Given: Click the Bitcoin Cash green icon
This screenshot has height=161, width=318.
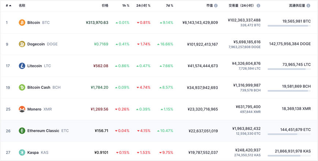Looking at the screenshot, I should point(22,88).
